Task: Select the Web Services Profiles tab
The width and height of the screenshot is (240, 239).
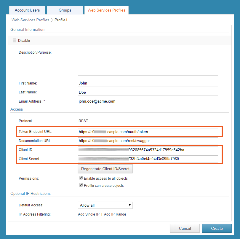Action: (x=106, y=10)
